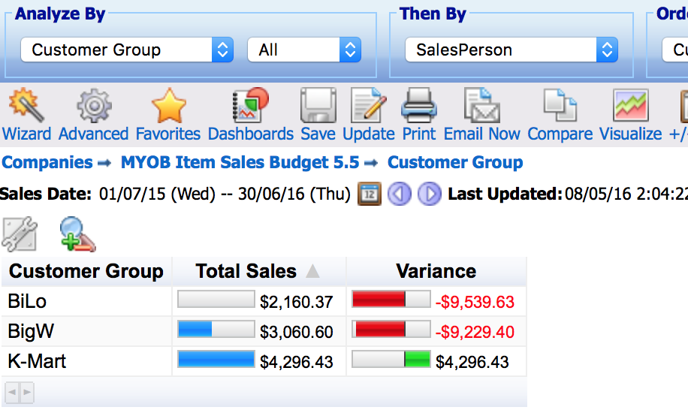
Task: Go to next date period
Action: [x=429, y=194]
